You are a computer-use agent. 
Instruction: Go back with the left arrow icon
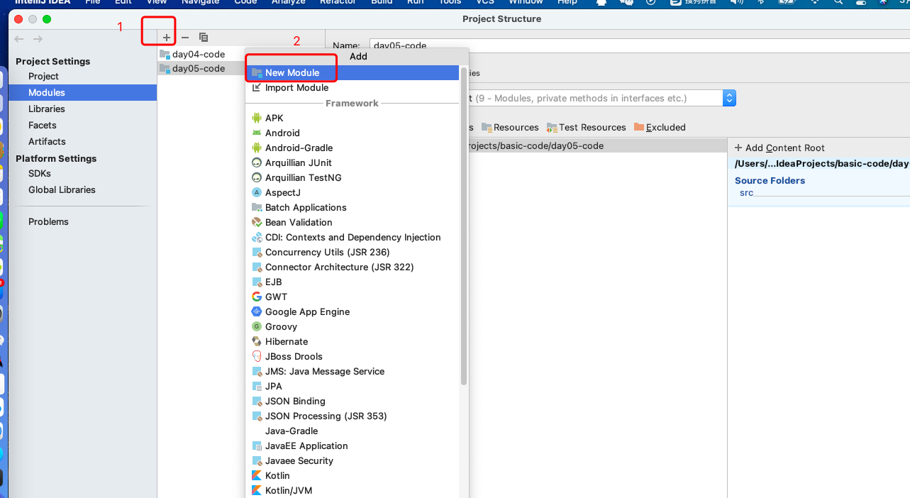pos(19,39)
